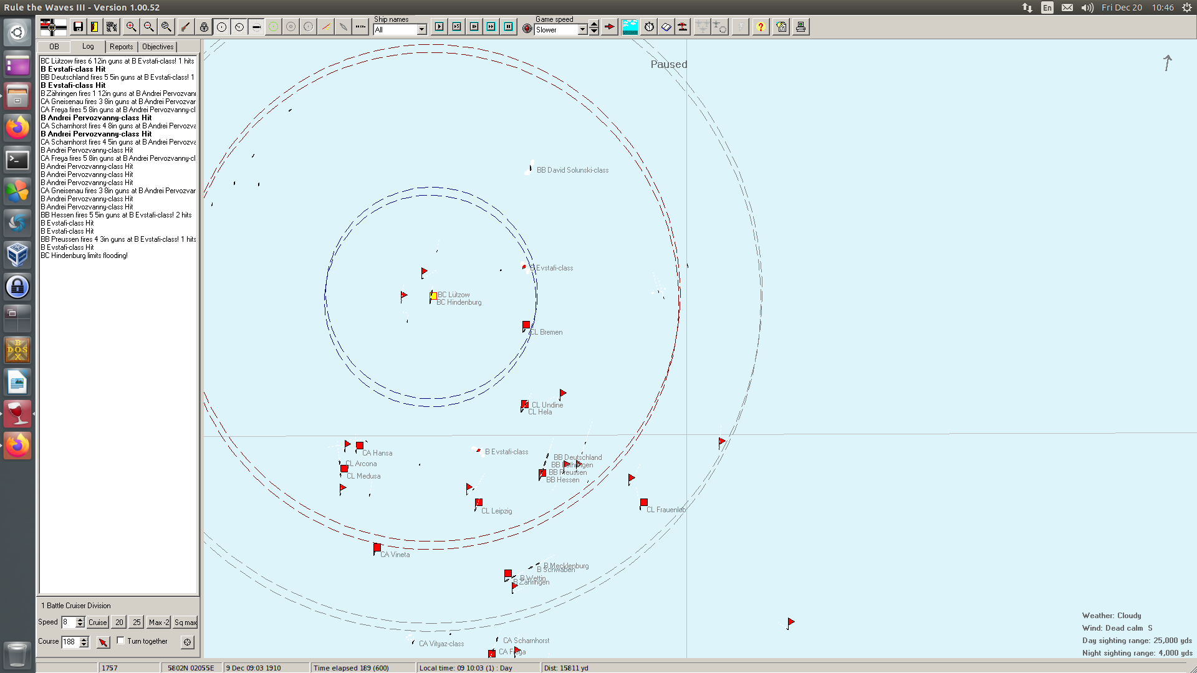Click the padlock icon in toolbar

pos(204,27)
